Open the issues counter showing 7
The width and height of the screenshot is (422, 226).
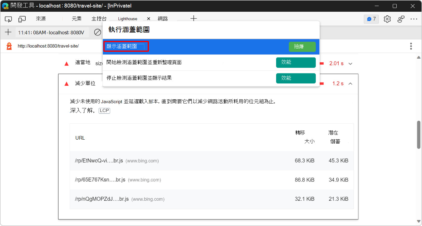click(371, 19)
